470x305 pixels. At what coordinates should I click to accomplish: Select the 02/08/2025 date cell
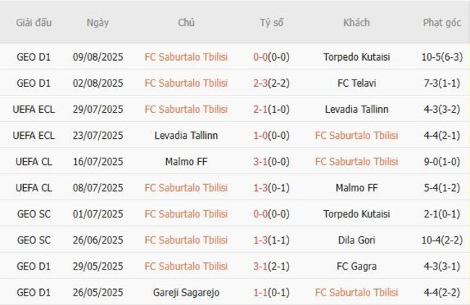[98, 83]
